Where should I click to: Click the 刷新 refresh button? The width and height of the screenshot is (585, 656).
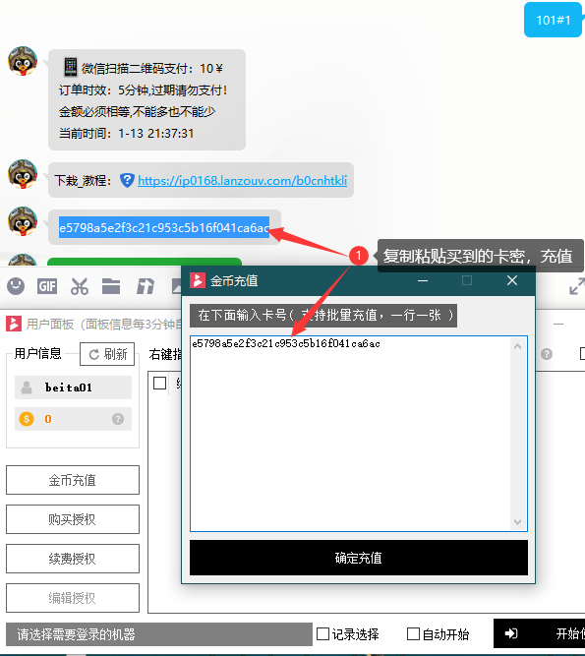point(107,354)
